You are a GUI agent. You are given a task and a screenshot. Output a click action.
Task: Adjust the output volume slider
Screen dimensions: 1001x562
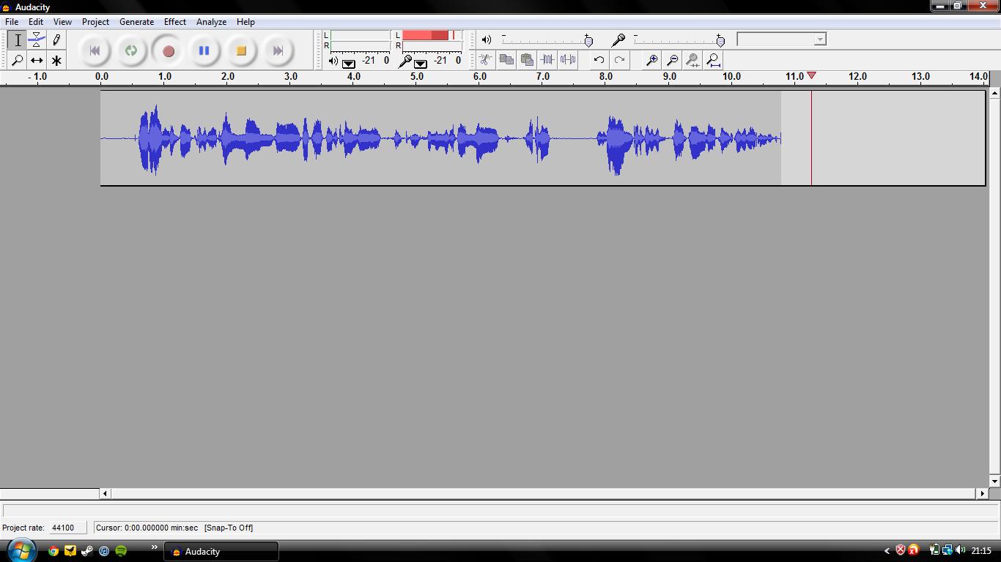(588, 41)
